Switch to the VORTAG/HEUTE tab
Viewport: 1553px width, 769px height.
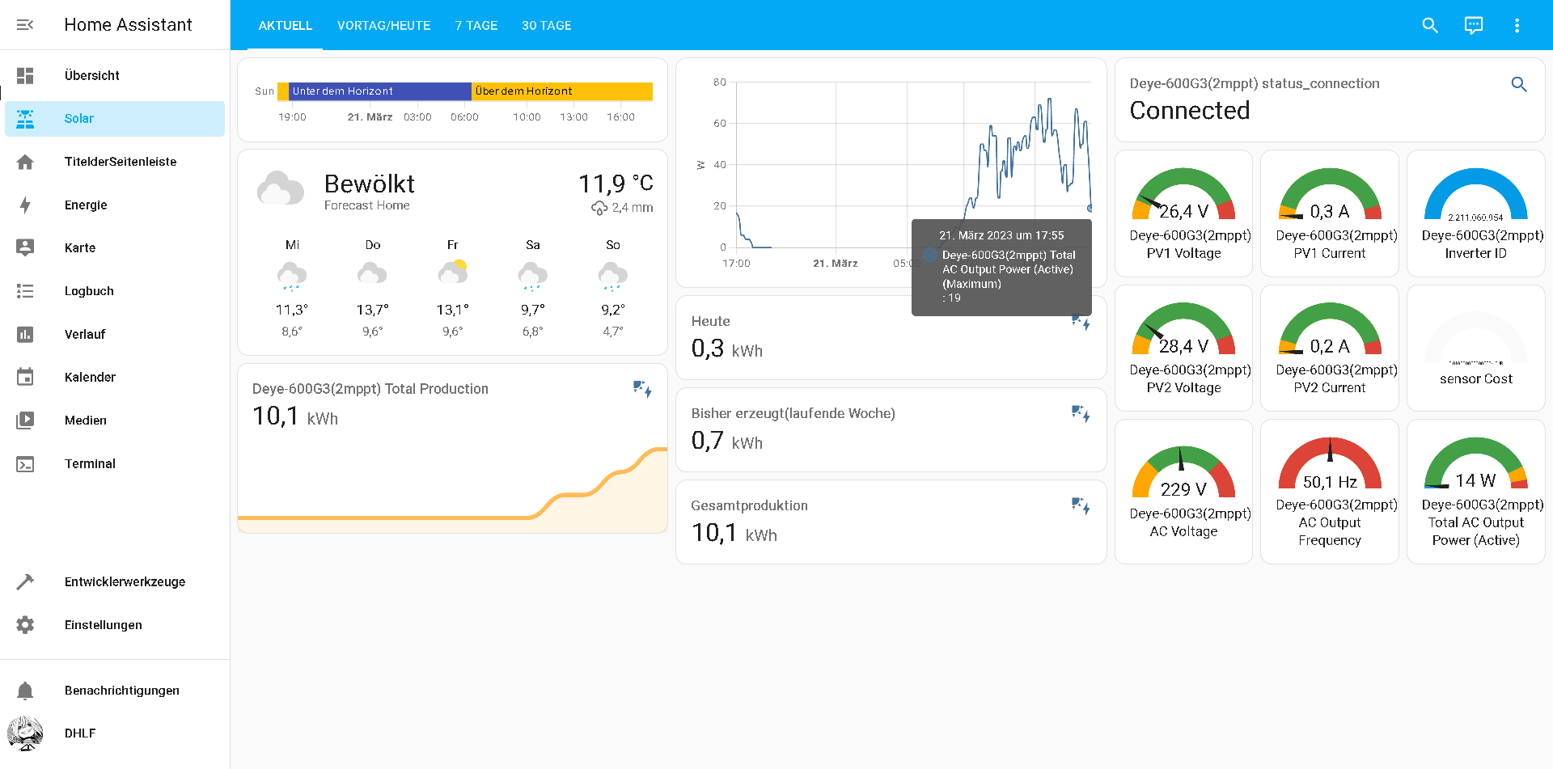click(383, 26)
